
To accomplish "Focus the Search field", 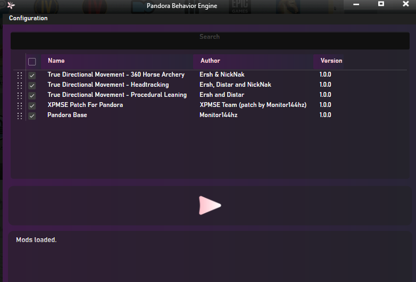I will pyautogui.click(x=210, y=40).
